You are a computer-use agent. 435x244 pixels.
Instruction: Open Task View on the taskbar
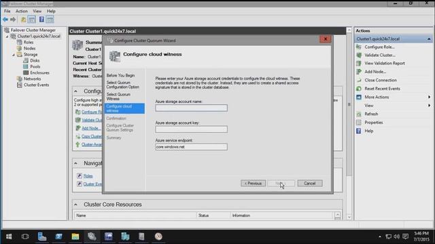tap(25, 237)
